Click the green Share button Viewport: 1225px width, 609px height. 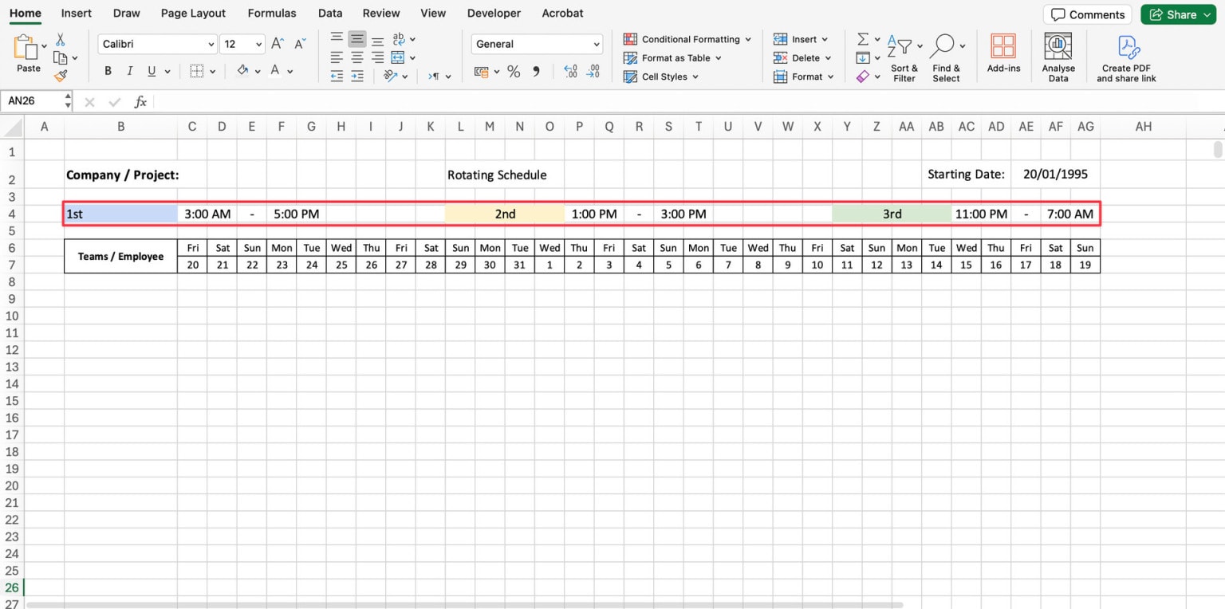pyautogui.click(x=1178, y=14)
